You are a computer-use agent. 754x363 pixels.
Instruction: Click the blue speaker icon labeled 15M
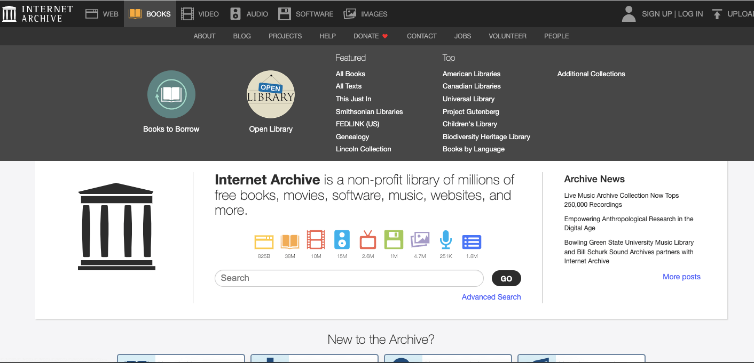tap(342, 240)
